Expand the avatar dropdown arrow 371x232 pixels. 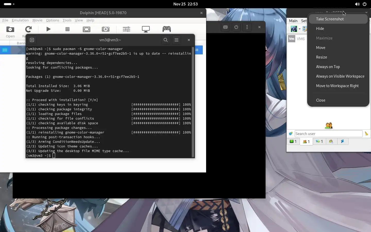(x=300, y=29)
